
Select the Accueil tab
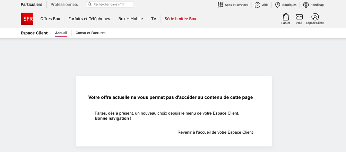click(61, 33)
